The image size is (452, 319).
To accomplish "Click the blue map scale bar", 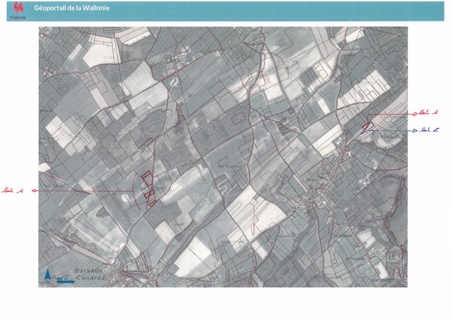I will click(x=65, y=281).
